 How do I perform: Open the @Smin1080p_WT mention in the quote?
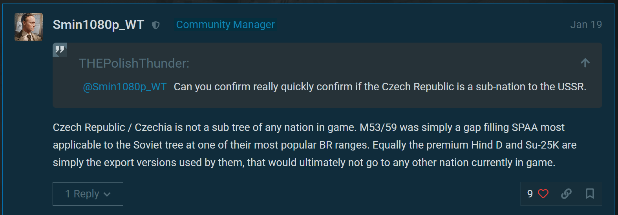coord(125,87)
